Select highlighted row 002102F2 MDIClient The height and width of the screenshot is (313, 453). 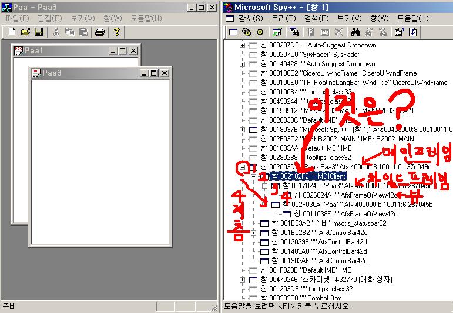pos(308,176)
